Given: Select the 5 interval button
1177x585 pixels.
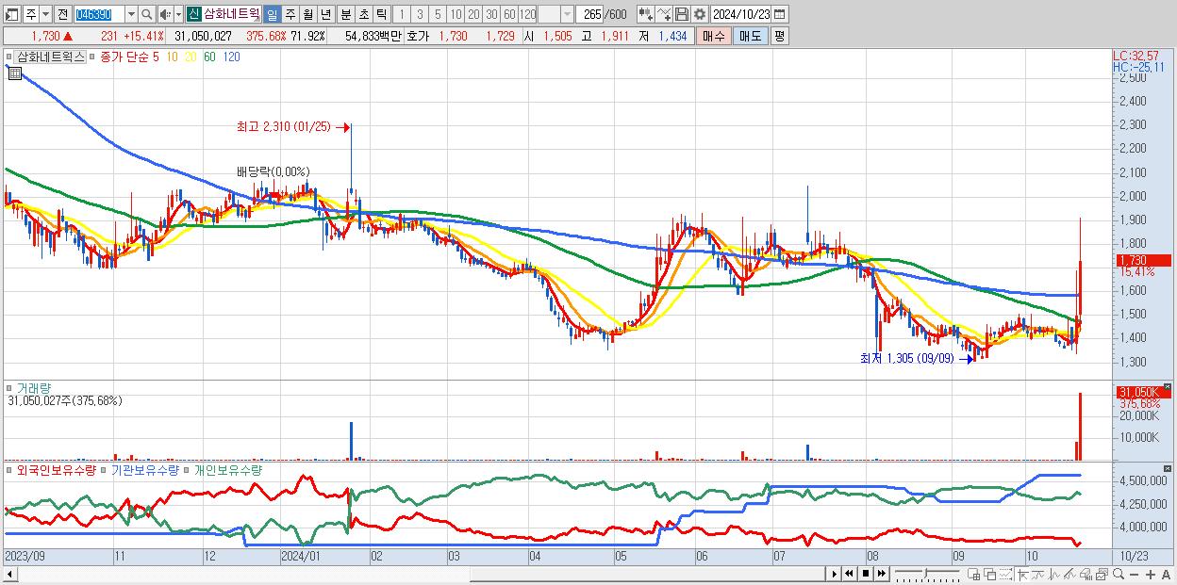Looking at the screenshot, I should pos(438,14).
